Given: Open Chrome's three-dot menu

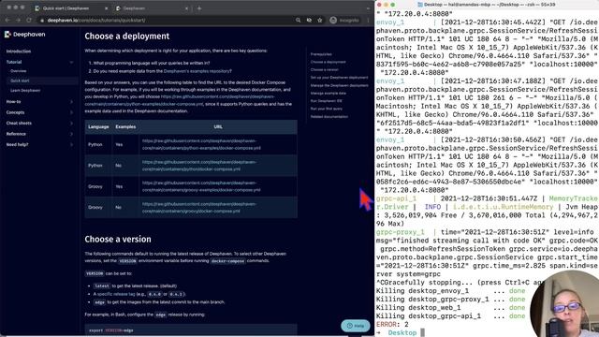Looking at the screenshot, I should coord(368,21).
